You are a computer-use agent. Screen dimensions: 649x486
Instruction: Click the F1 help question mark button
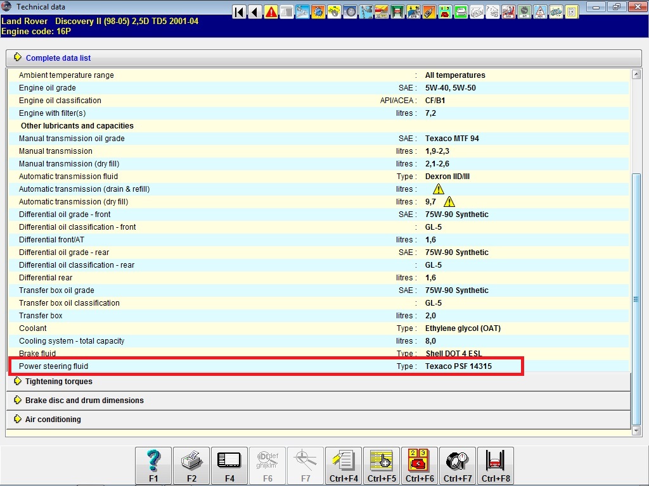(153, 466)
